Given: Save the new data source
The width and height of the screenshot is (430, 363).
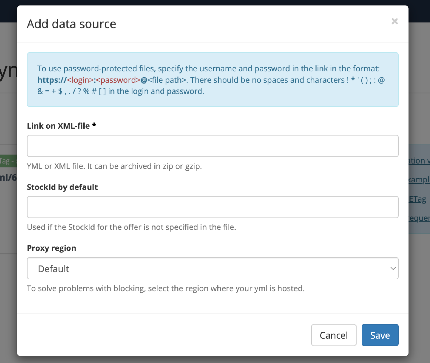Looking at the screenshot, I should (380, 335).
